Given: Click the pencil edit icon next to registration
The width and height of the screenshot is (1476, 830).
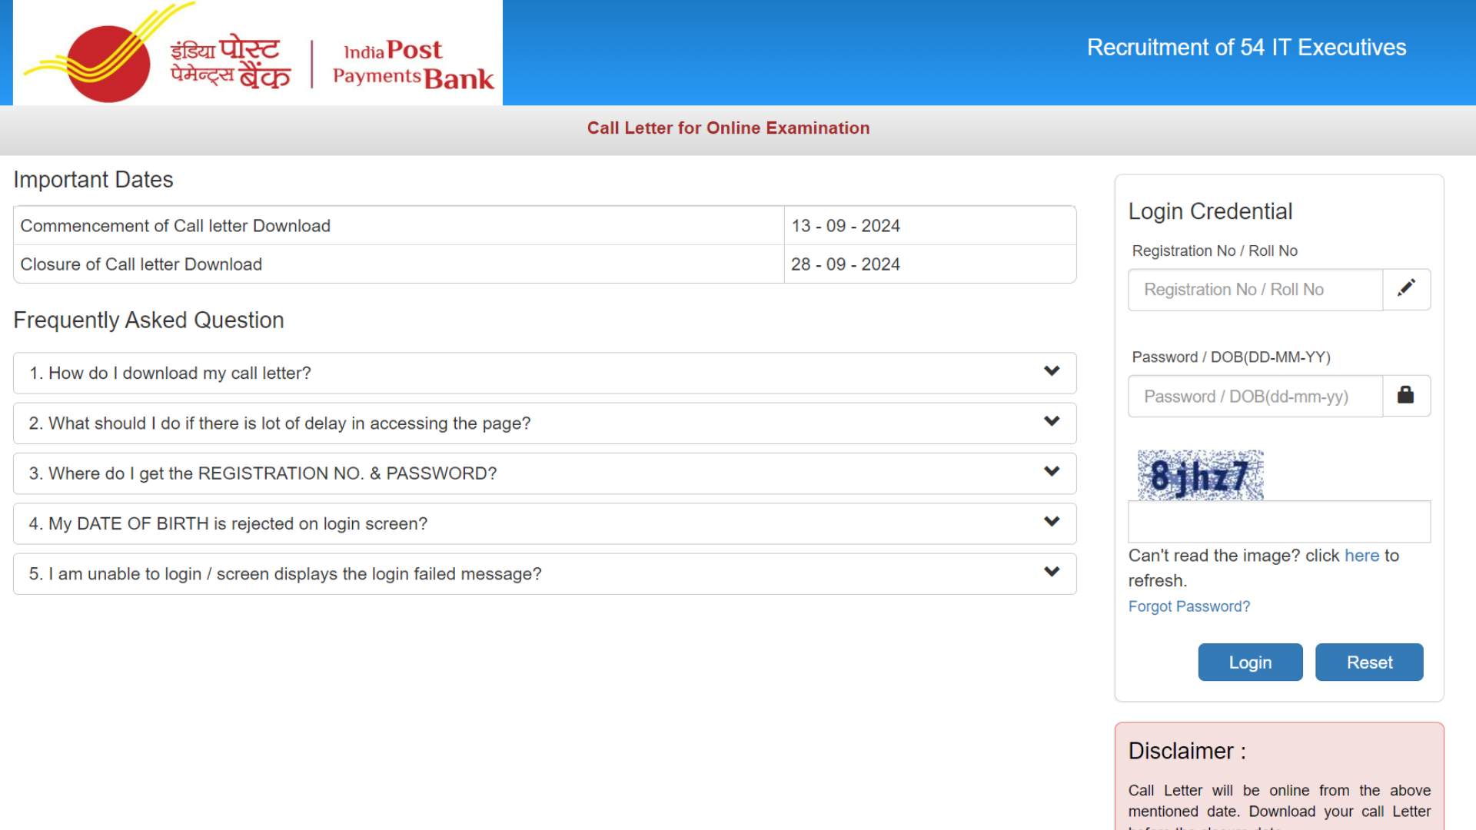Looking at the screenshot, I should pyautogui.click(x=1407, y=289).
